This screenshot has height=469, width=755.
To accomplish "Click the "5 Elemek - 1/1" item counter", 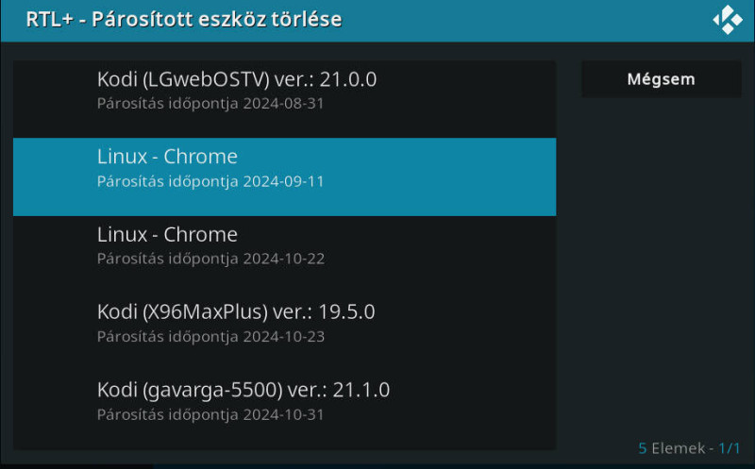I will pyautogui.click(x=690, y=448).
